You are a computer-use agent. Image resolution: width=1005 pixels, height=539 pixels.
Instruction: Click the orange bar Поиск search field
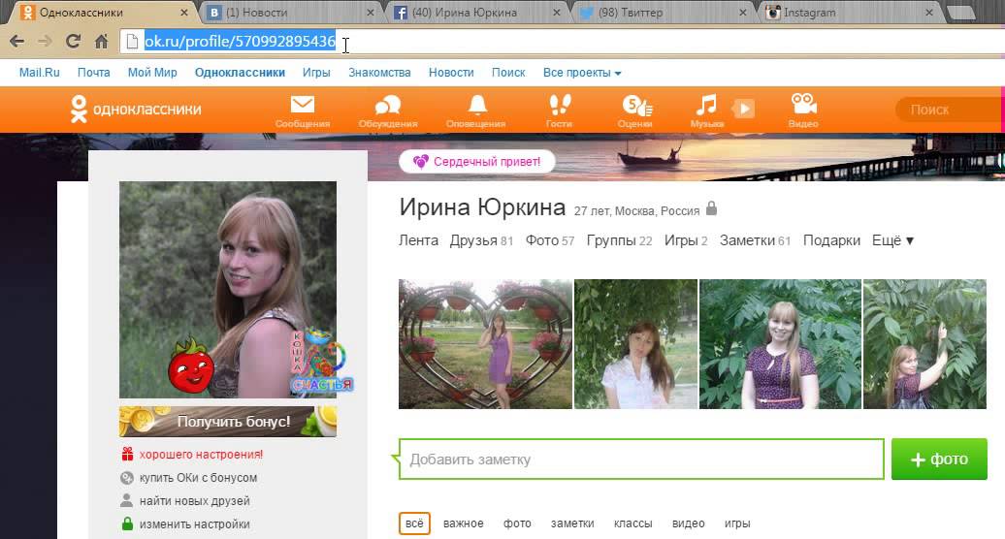(949, 110)
